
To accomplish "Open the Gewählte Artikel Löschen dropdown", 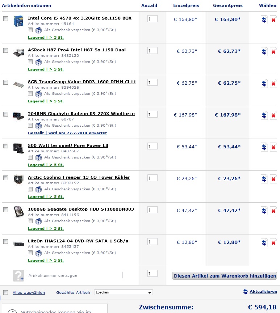I will tap(123, 292).
